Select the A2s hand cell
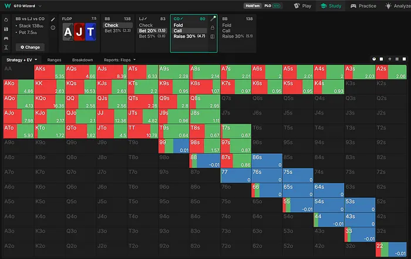The image size is (411, 259). point(391,72)
